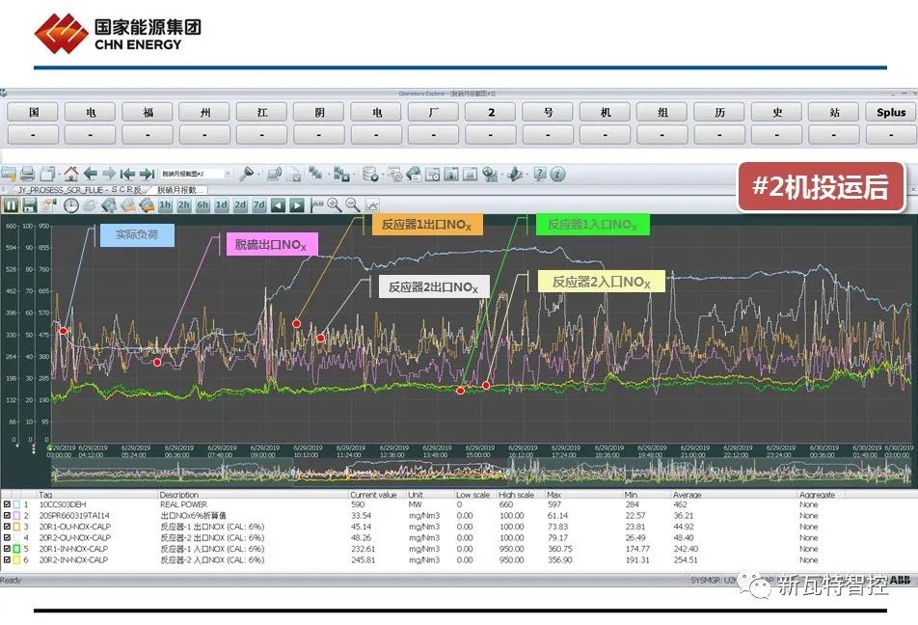918x625 pixels.
Task: Open the green color swatch of row 5
Action: (x=16, y=549)
